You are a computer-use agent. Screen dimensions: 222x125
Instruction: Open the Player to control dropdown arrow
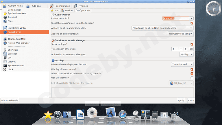click(x=191, y=19)
